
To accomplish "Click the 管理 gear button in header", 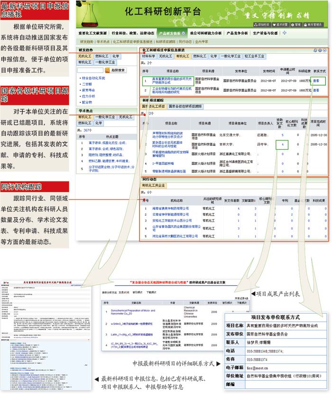I will (295, 25).
